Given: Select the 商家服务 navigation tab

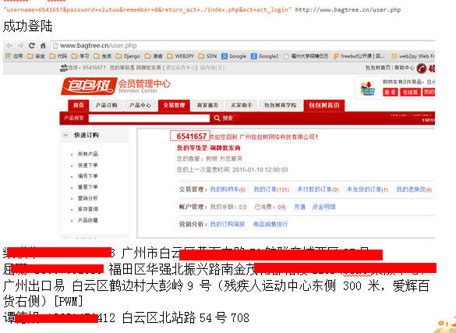Looking at the screenshot, I should point(207,105).
